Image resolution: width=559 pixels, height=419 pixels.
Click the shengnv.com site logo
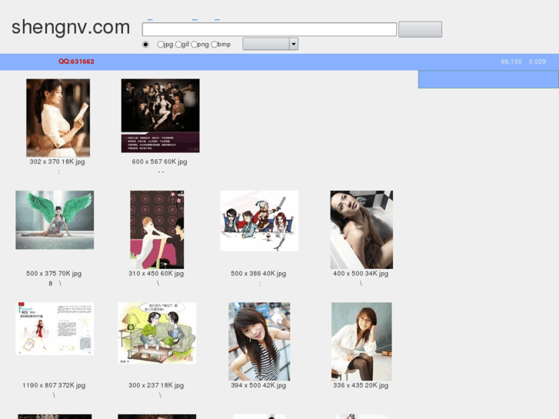[71, 28]
